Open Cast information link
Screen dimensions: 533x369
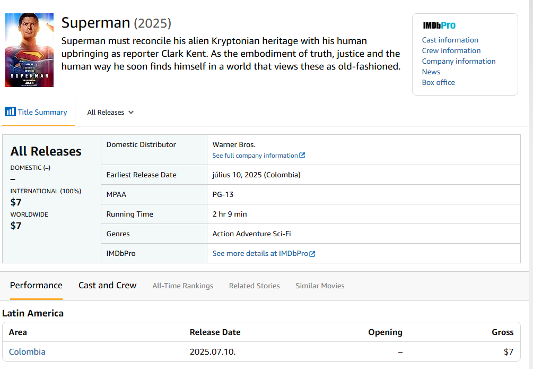tap(450, 40)
